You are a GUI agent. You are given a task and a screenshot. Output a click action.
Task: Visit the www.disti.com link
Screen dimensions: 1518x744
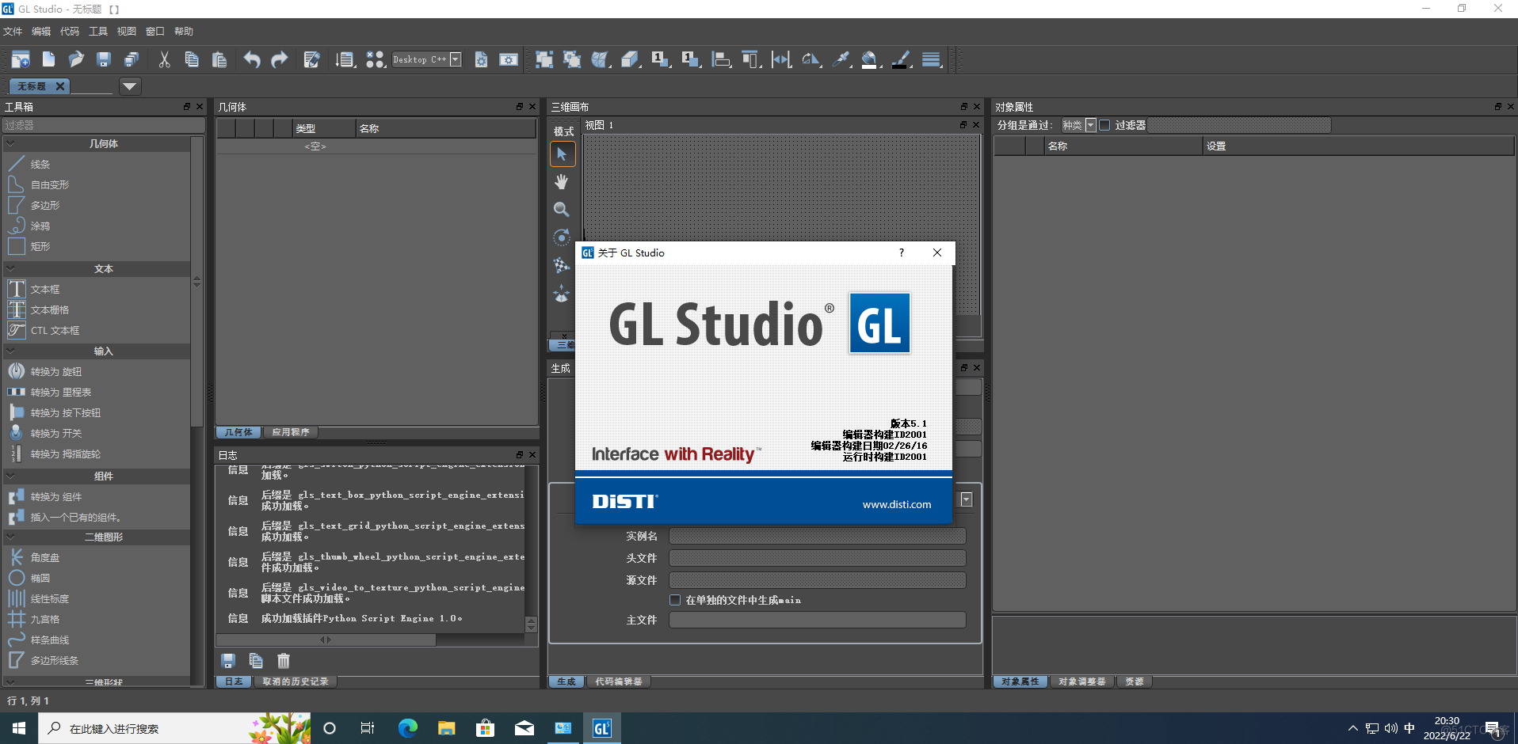896,503
